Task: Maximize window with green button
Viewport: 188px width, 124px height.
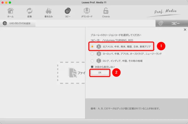Action: [x=10, y=2]
